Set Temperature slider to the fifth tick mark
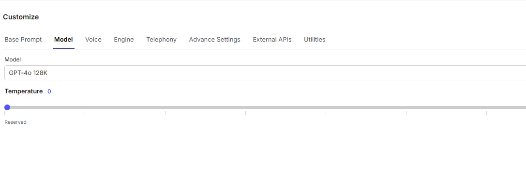The height and width of the screenshot is (178, 526). coord(326,107)
